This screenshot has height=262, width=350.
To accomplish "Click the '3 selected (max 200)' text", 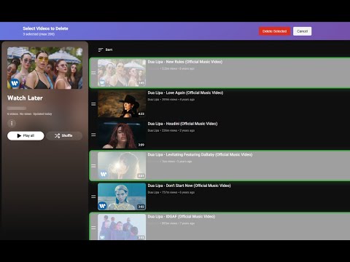I will click(x=39, y=34).
